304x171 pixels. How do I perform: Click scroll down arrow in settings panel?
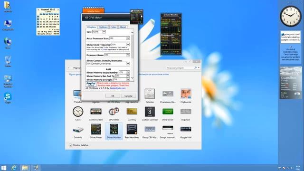tap(133, 78)
